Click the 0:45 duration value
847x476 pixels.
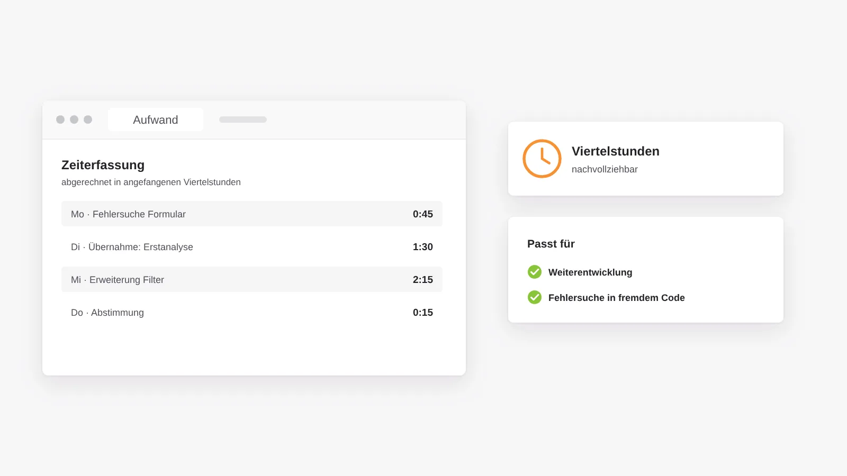(x=423, y=214)
